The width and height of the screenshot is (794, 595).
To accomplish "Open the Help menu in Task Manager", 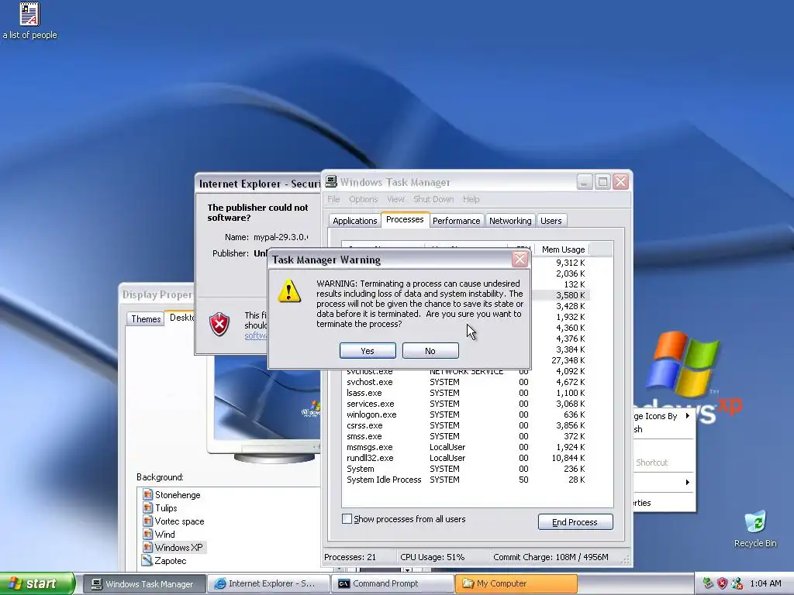I will 471,199.
